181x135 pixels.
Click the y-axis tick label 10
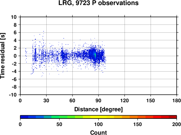(14, 17)
